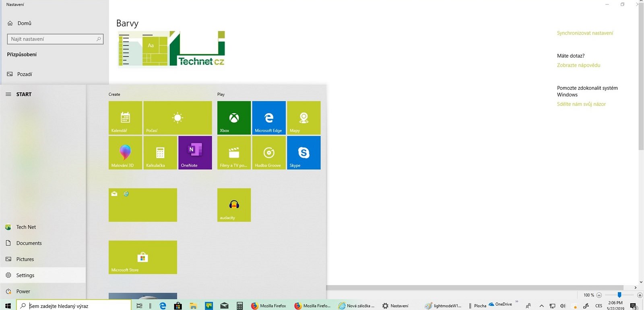
Task: Open Malování 3D tile
Action: pyautogui.click(x=125, y=153)
